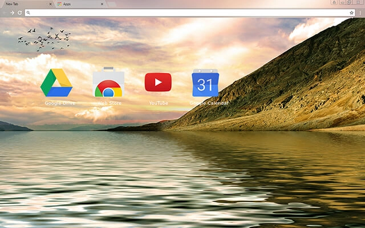Open the Chrome profile user button
The width and height of the screenshot is (365, 228).
click(x=334, y=2)
